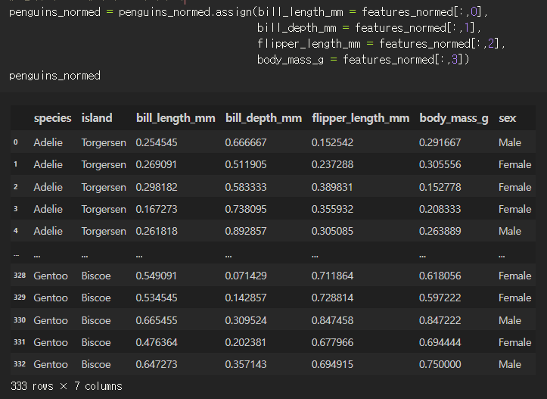547x399 pixels.
Task: Select cell value 0.583333
Action: [x=246, y=187]
